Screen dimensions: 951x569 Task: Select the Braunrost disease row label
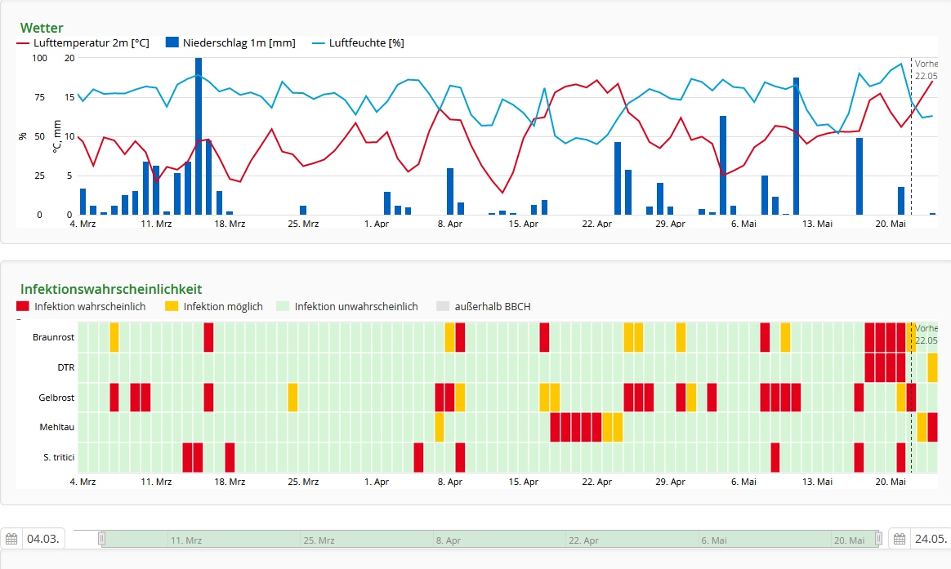point(53,337)
